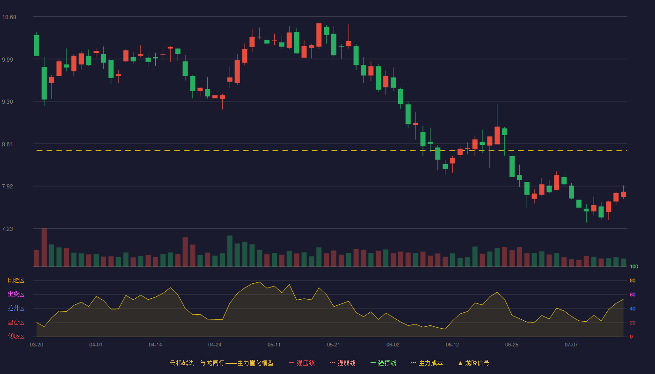The image size is (655, 374).
Task: Toggle the 龙吟信号 legend series
Action: coord(473,363)
